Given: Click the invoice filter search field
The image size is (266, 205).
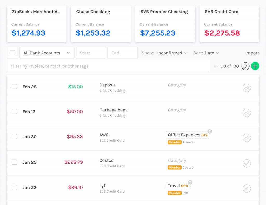Looking at the screenshot, I should tap(108, 66).
